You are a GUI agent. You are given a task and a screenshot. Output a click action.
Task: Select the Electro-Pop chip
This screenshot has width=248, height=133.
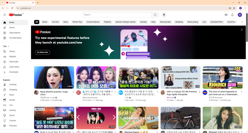pos(77,22)
